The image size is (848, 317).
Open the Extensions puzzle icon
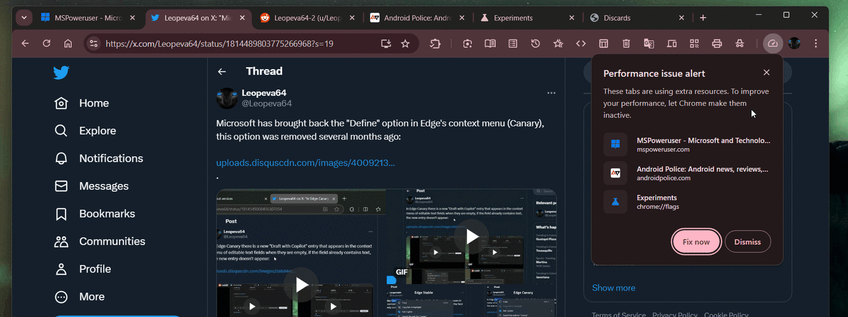(x=435, y=44)
